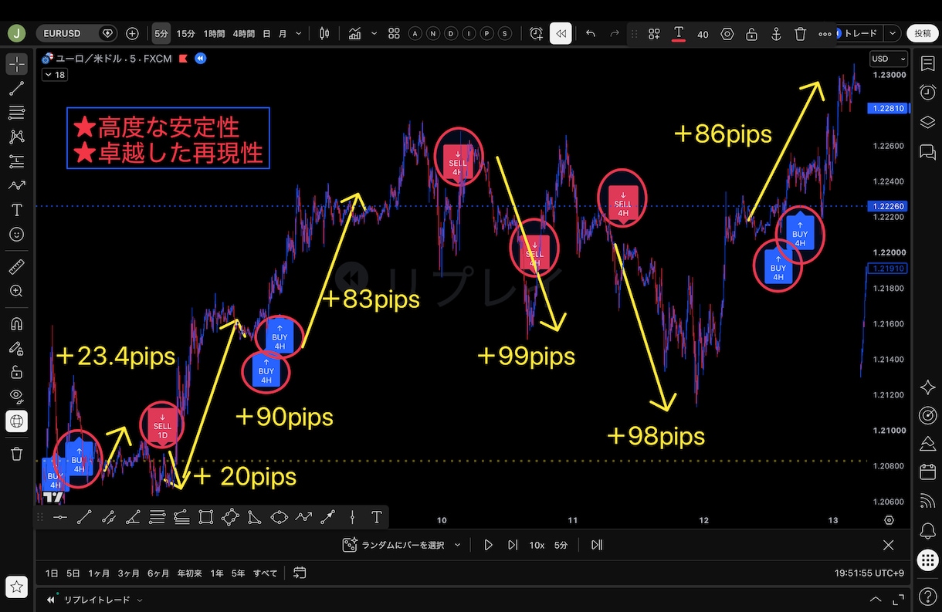Screen dimensions: 942x612
Task: Select the rectangle tool in favorites bar
Action: click(205, 517)
